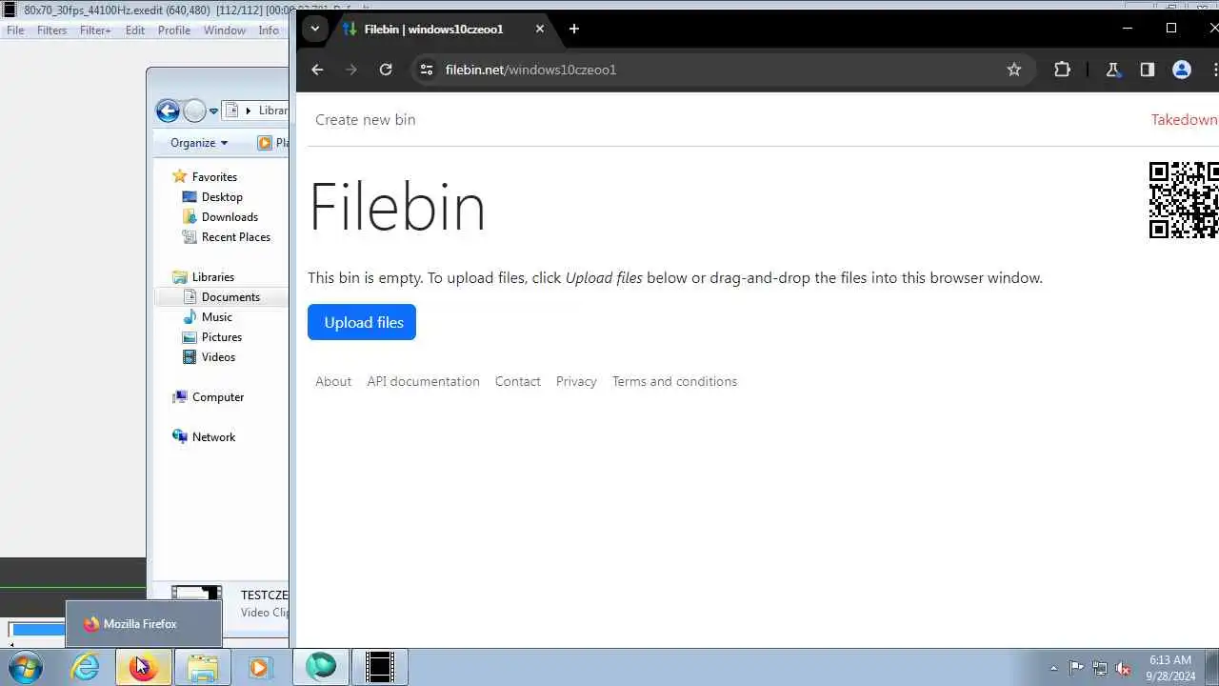The height and width of the screenshot is (686, 1219).
Task: Click the Create new bin link
Action: [366, 119]
